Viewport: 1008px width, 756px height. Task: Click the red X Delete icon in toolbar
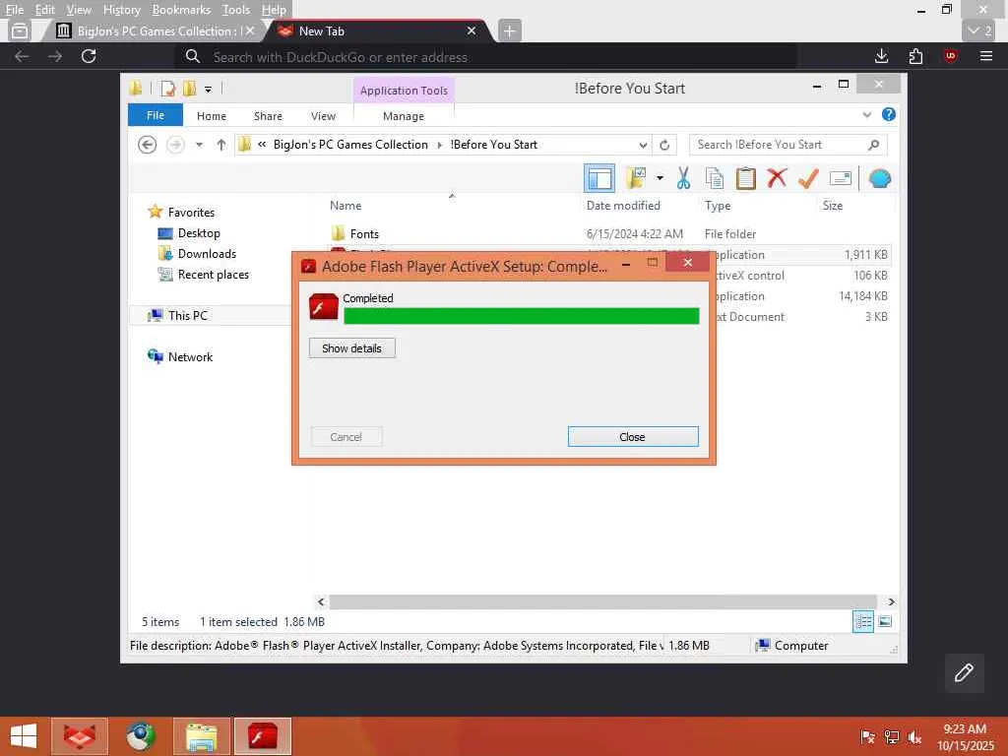click(777, 177)
